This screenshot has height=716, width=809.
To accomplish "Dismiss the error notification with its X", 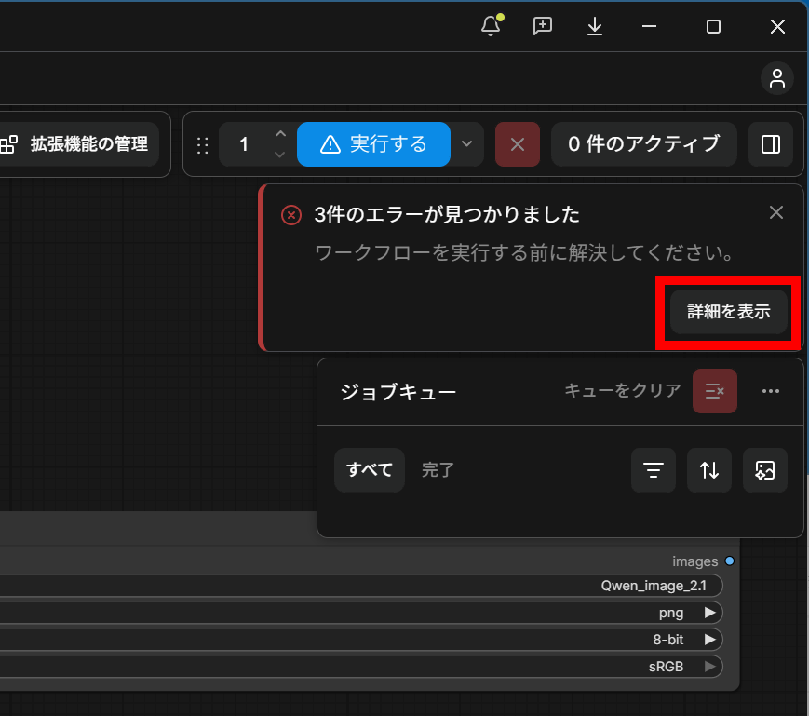I will (x=776, y=212).
